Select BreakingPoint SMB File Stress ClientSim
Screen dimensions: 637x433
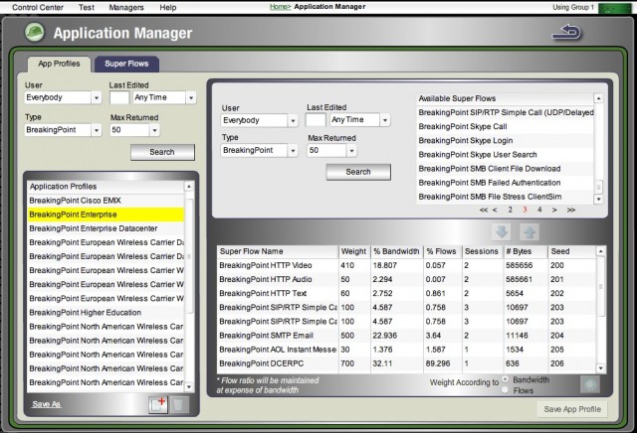click(505, 197)
